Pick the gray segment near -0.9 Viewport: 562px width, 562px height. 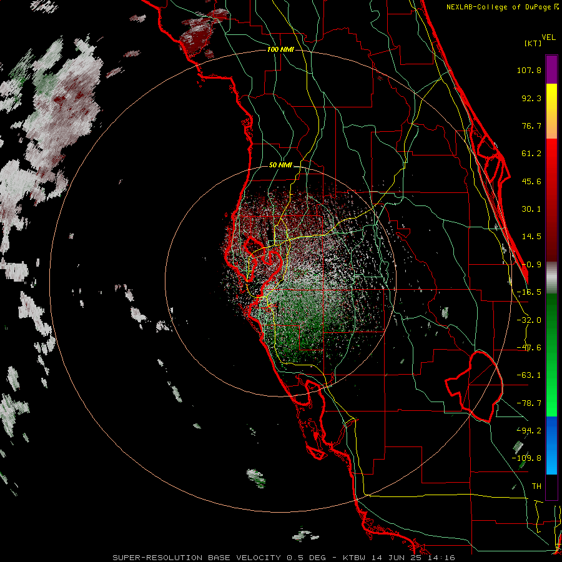click(551, 278)
